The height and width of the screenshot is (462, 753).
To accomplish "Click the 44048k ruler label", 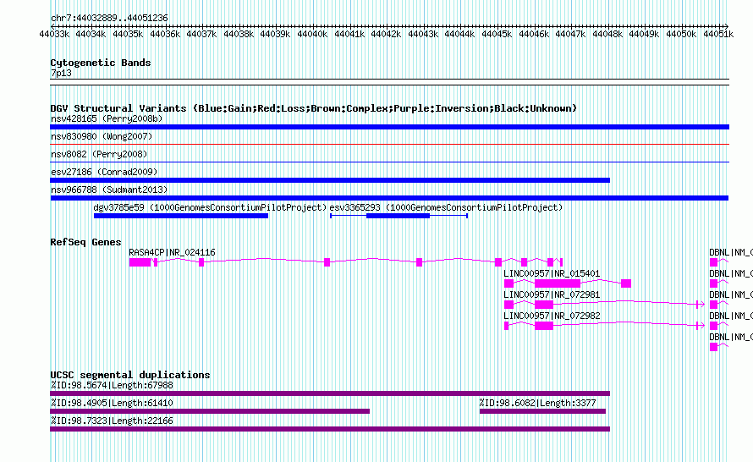I will 607,34.
